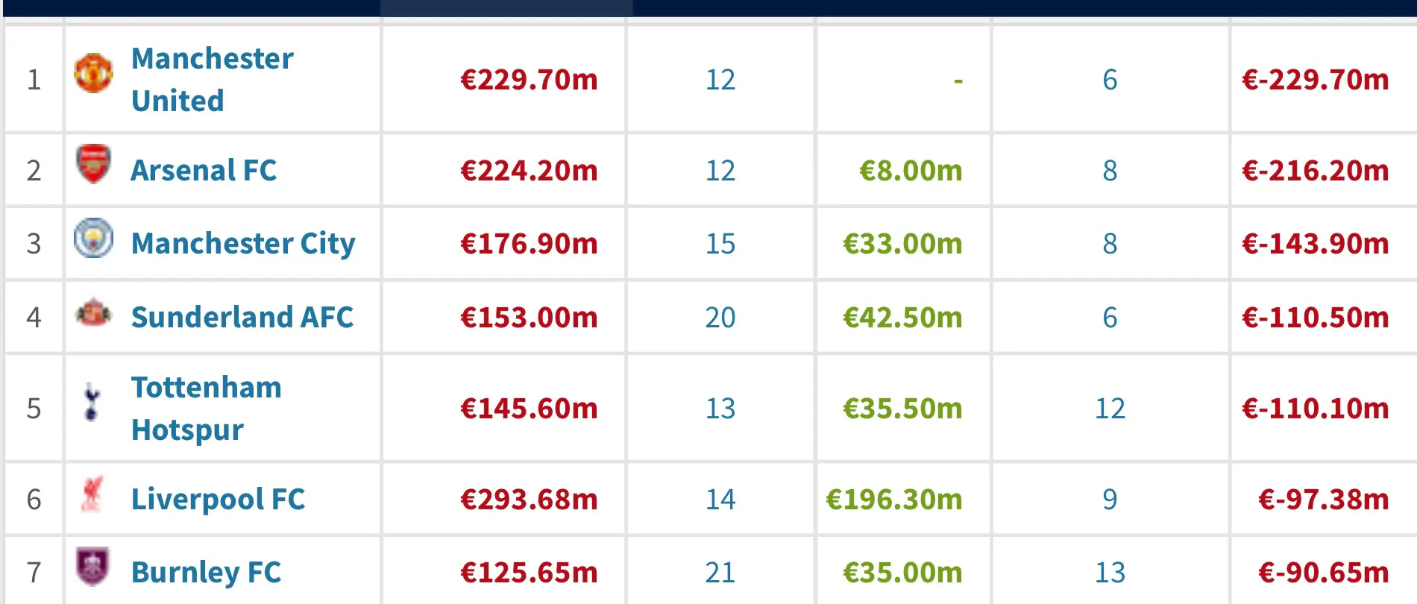Open the Liverpool FC club link

218,499
